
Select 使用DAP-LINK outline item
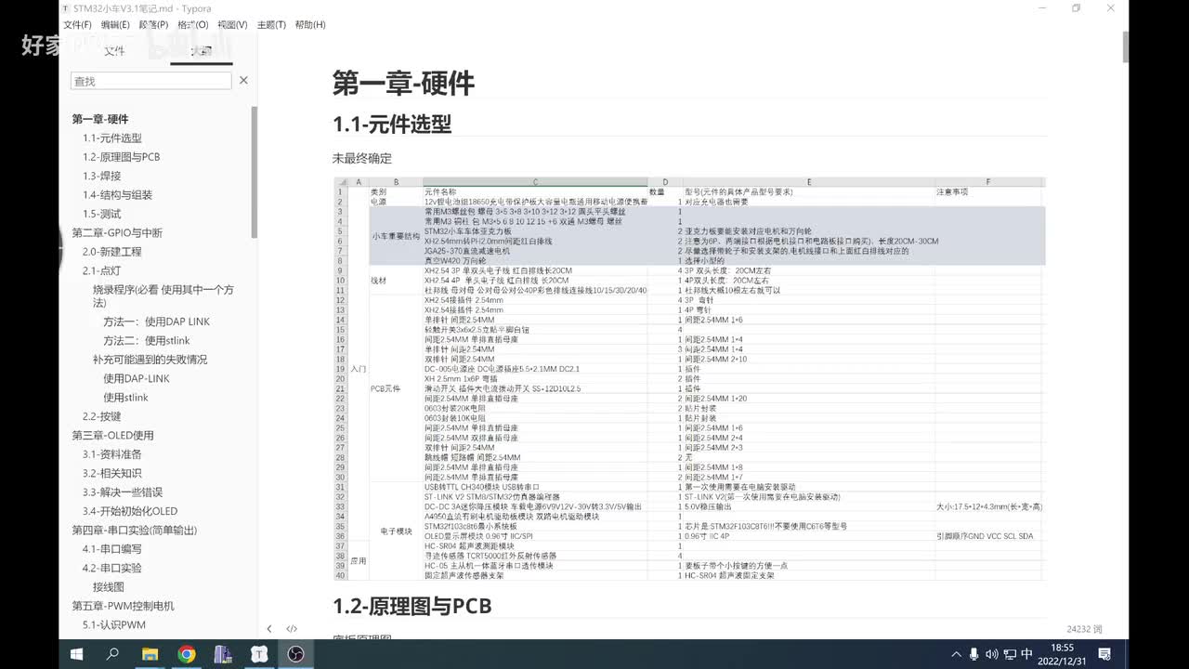pos(137,379)
